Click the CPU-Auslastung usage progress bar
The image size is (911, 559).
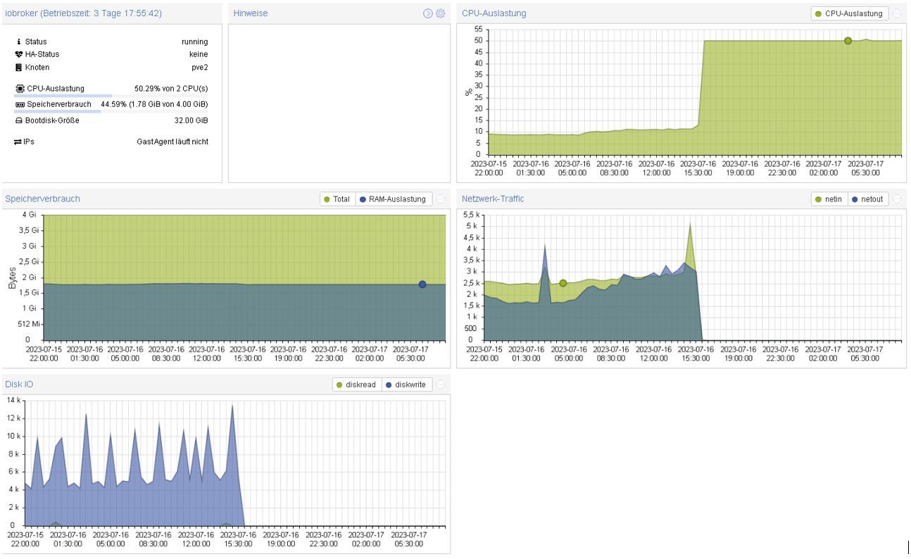click(x=111, y=96)
